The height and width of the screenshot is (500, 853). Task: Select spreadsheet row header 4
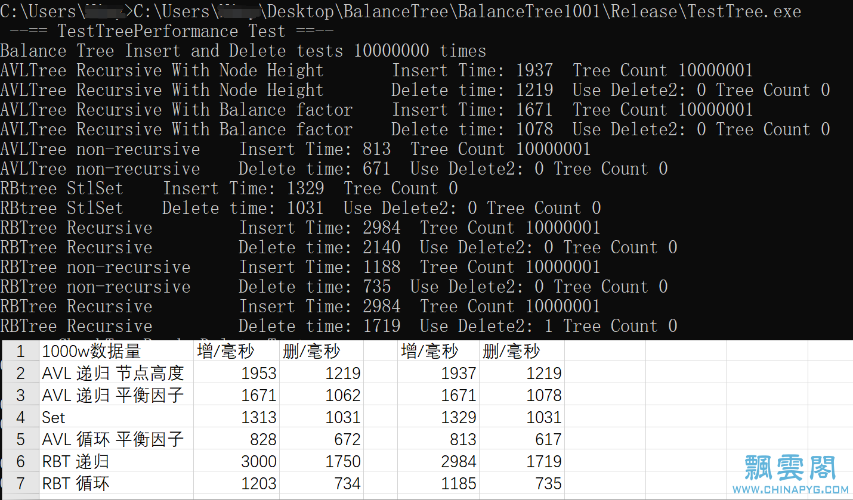point(21,417)
